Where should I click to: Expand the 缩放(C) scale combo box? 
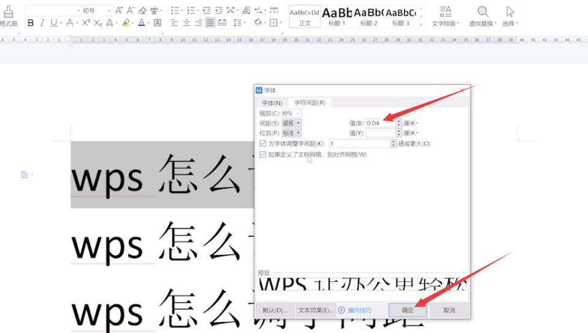click(298, 113)
